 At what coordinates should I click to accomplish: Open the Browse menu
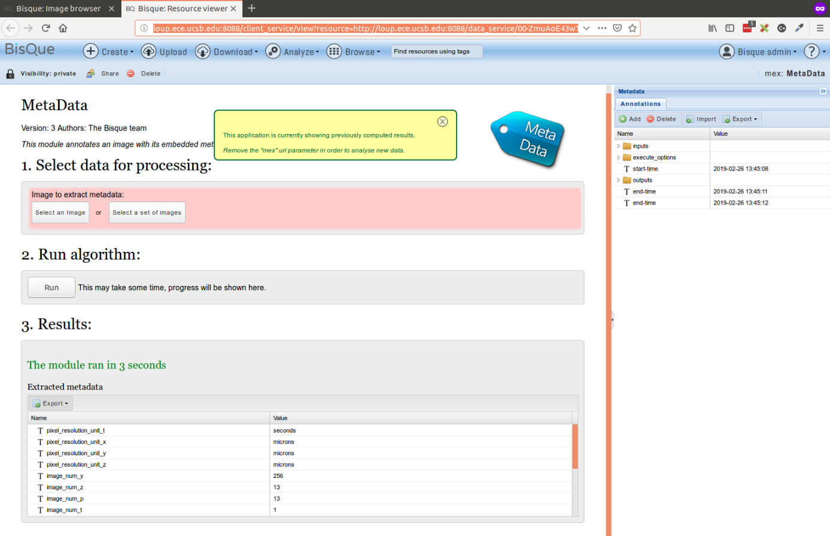pyautogui.click(x=354, y=51)
